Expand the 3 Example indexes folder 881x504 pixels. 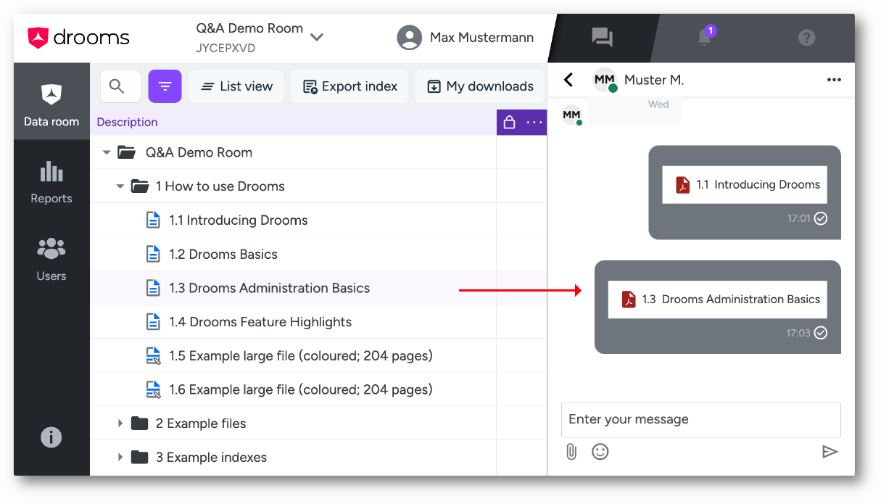pyautogui.click(x=120, y=458)
